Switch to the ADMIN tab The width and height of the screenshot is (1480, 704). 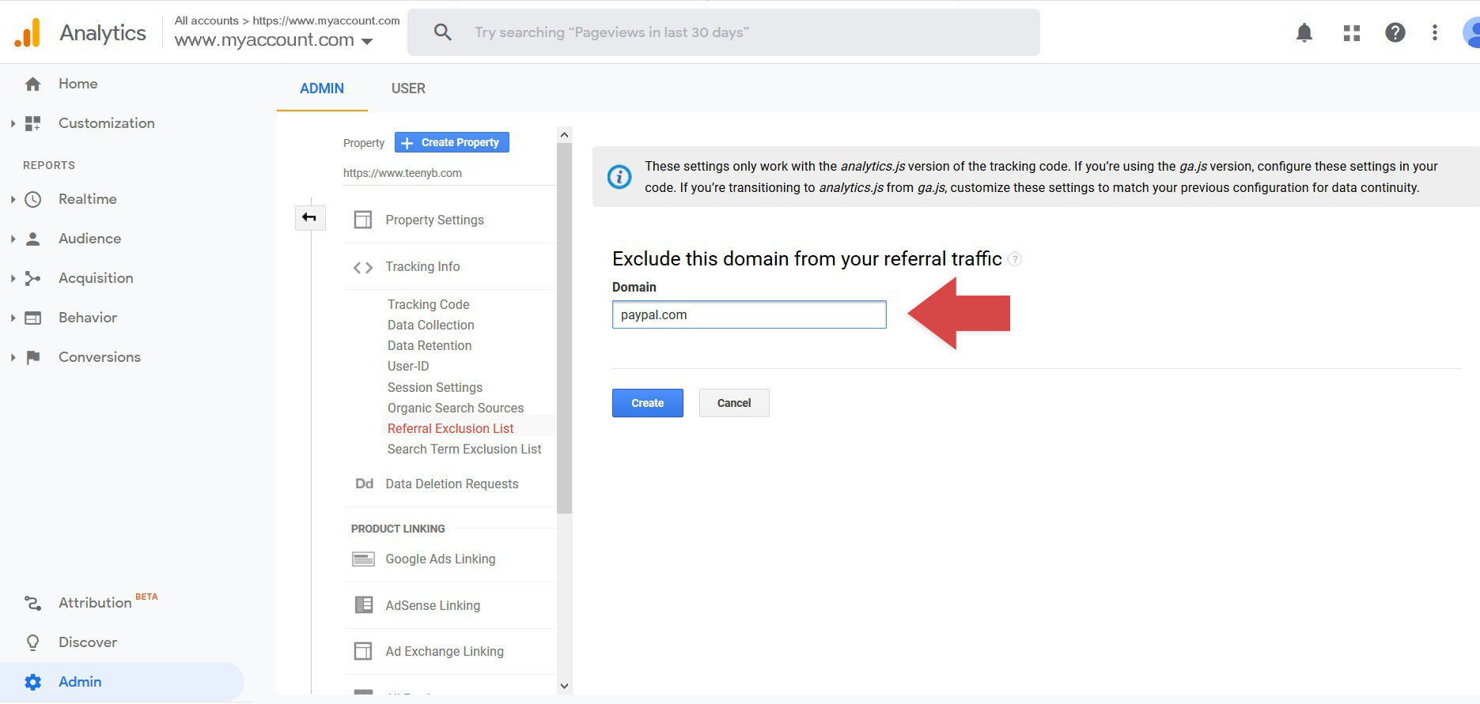pyautogui.click(x=322, y=88)
